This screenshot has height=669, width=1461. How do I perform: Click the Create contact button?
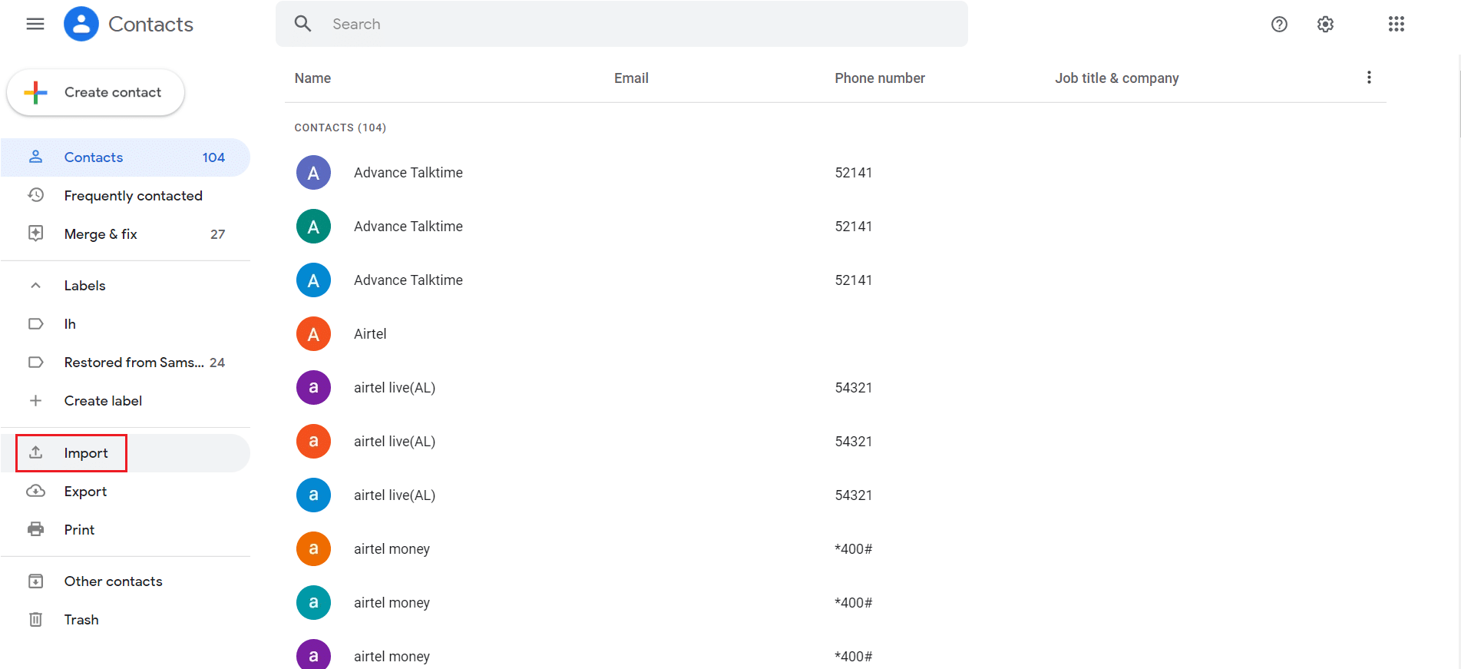pos(95,92)
